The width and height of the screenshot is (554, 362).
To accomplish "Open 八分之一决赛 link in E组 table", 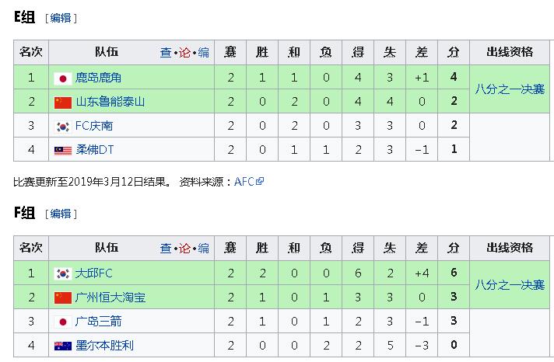I will [510, 89].
